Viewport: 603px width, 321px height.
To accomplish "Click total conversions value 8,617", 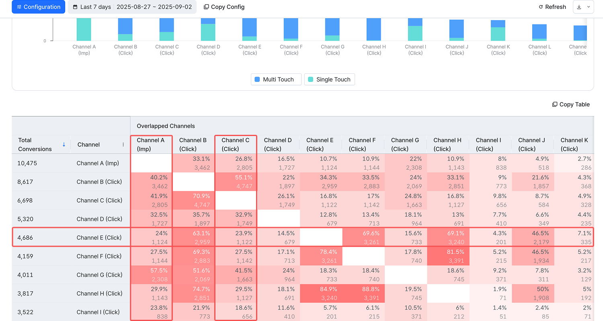I will [25, 182].
